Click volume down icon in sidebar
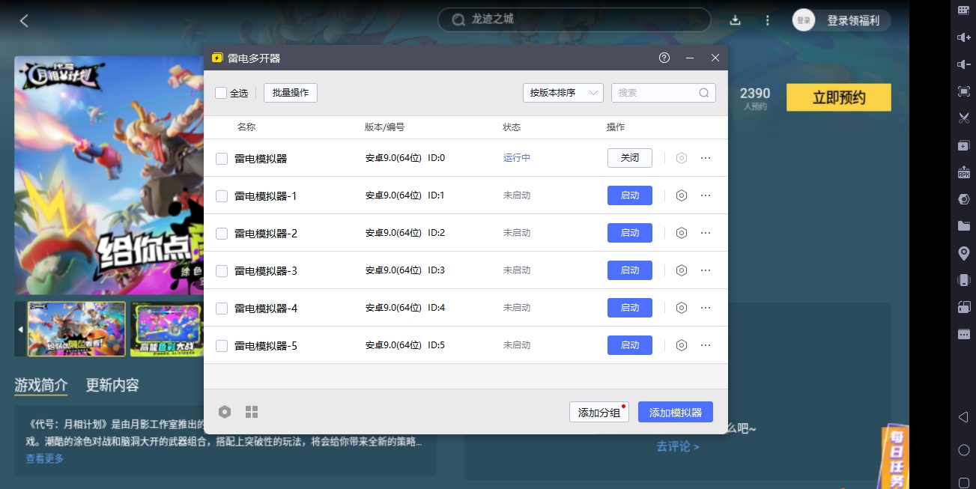The width and height of the screenshot is (976, 489). click(x=964, y=64)
